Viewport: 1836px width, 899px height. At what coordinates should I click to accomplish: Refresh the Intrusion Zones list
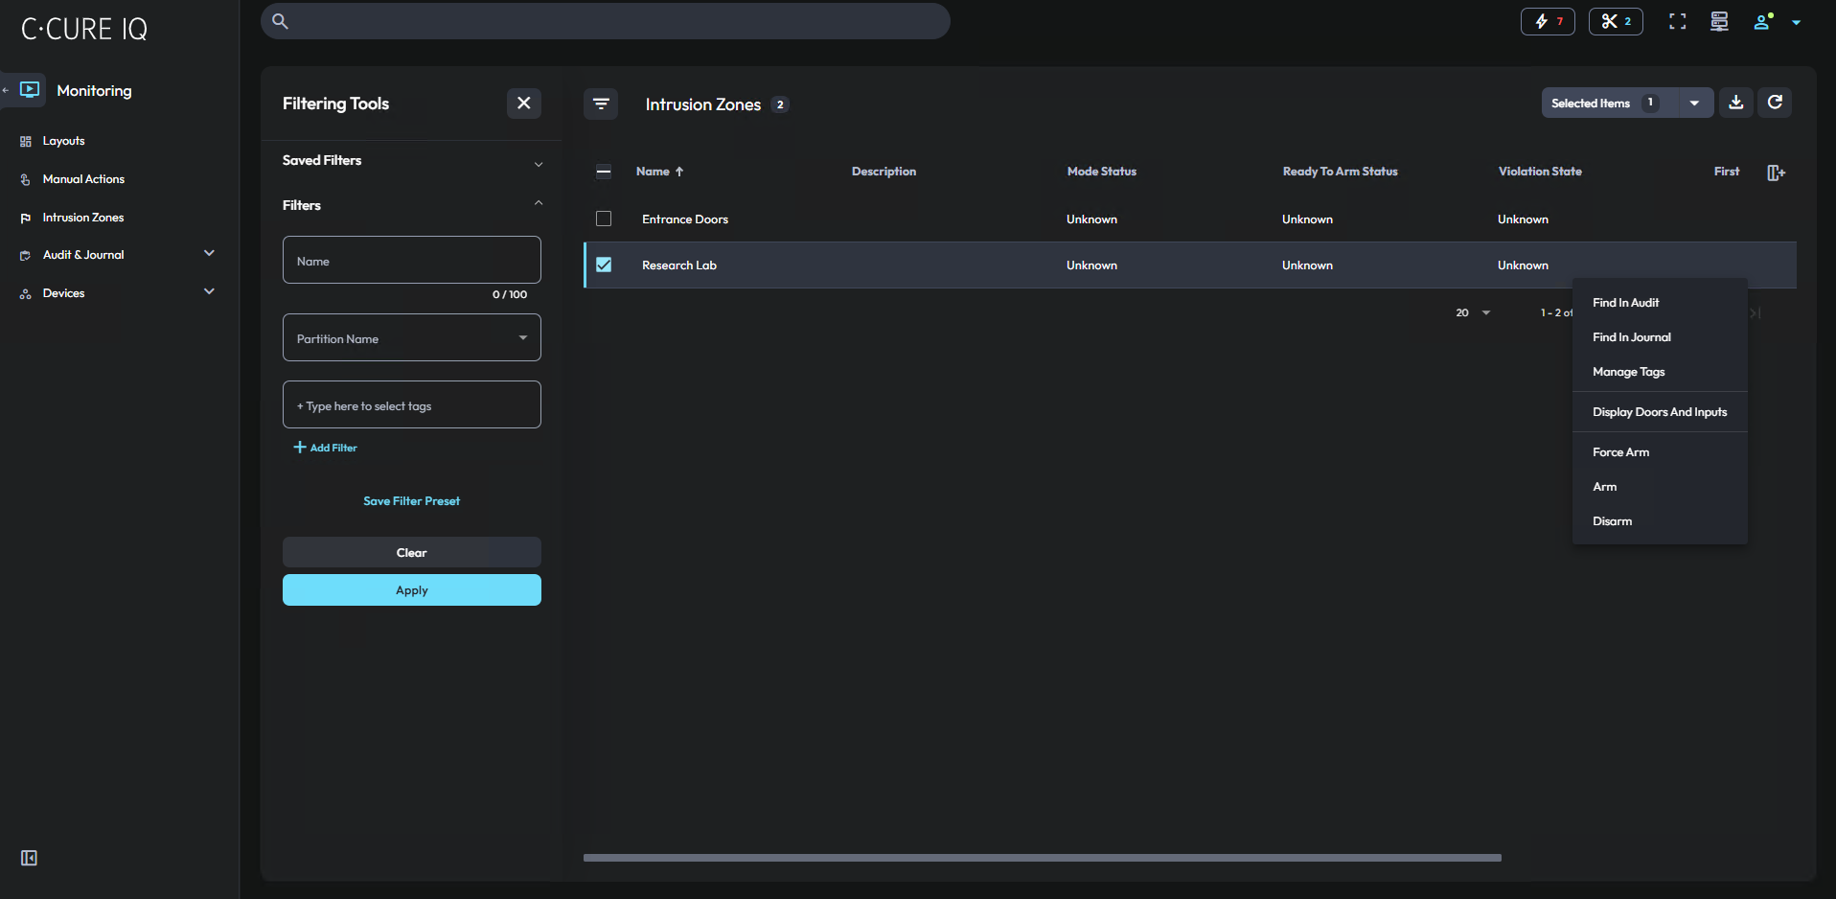(x=1775, y=103)
